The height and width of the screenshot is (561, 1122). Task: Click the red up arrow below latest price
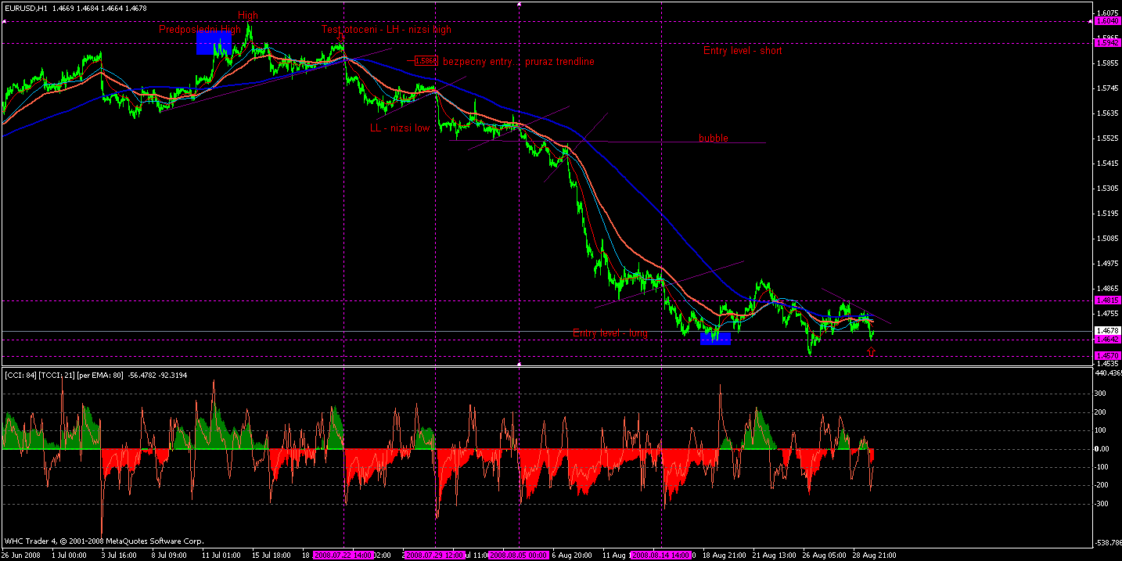872,352
